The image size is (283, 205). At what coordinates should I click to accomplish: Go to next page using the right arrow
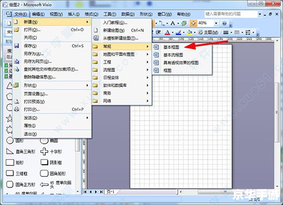point(96,192)
